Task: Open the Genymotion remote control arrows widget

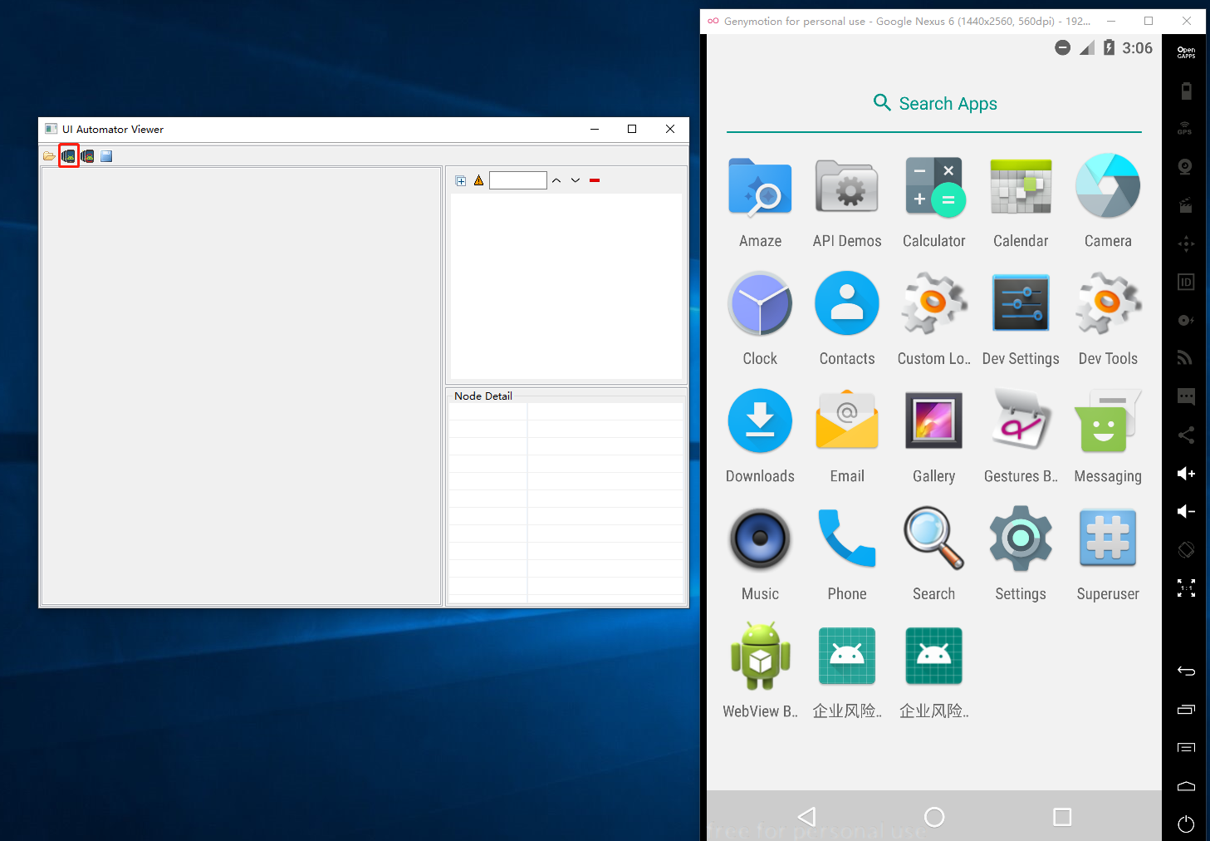Action: 1186,243
